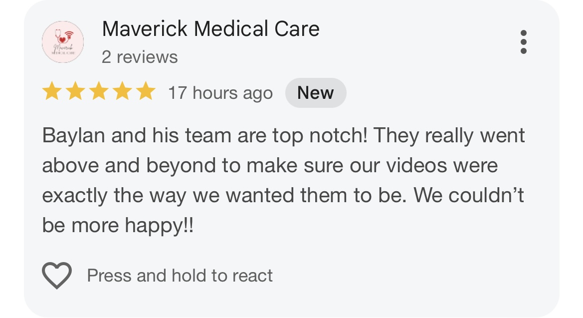Select the first gold rating star
This screenshot has height=318, width=583.
pos(52,91)
